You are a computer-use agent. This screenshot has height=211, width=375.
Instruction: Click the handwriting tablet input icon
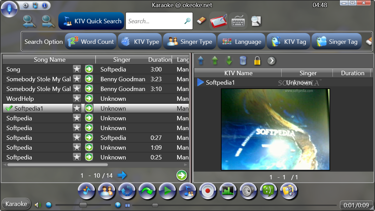point(218,21)
